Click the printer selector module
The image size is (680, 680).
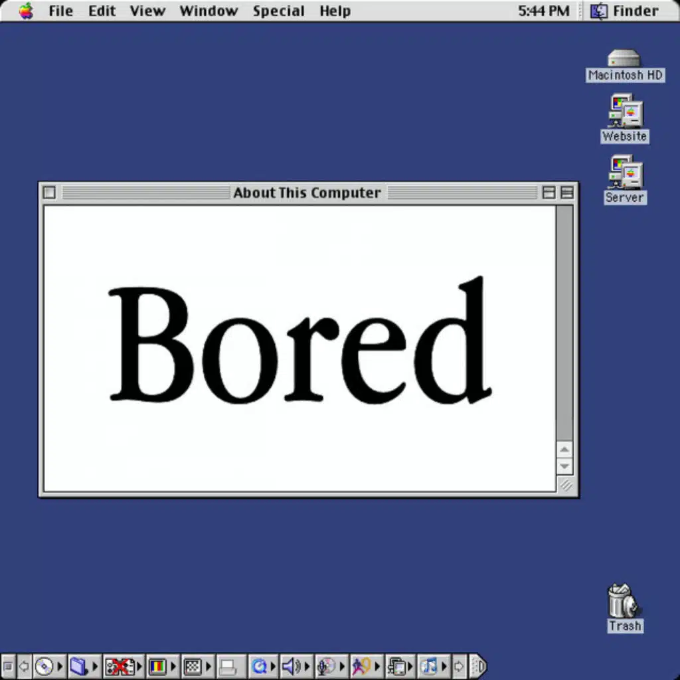[231, 666]
